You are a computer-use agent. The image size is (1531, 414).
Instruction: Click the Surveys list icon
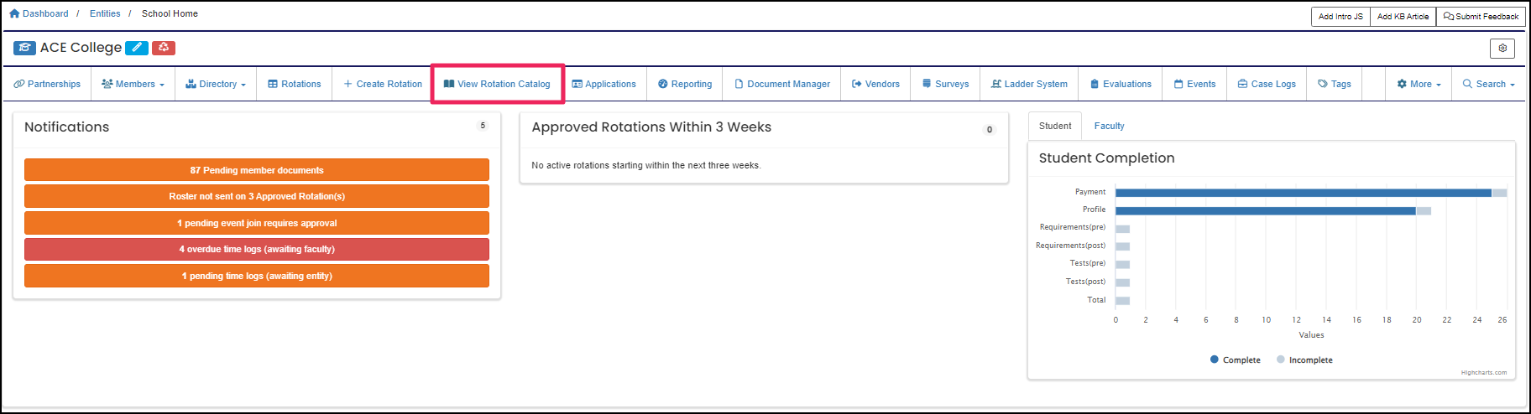tap(927, 84)
